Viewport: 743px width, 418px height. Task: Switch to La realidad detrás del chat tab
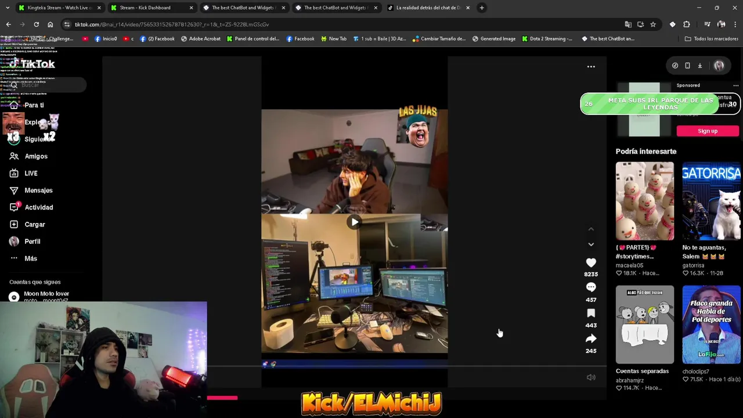pyautogui.click(x=428, y=8)
